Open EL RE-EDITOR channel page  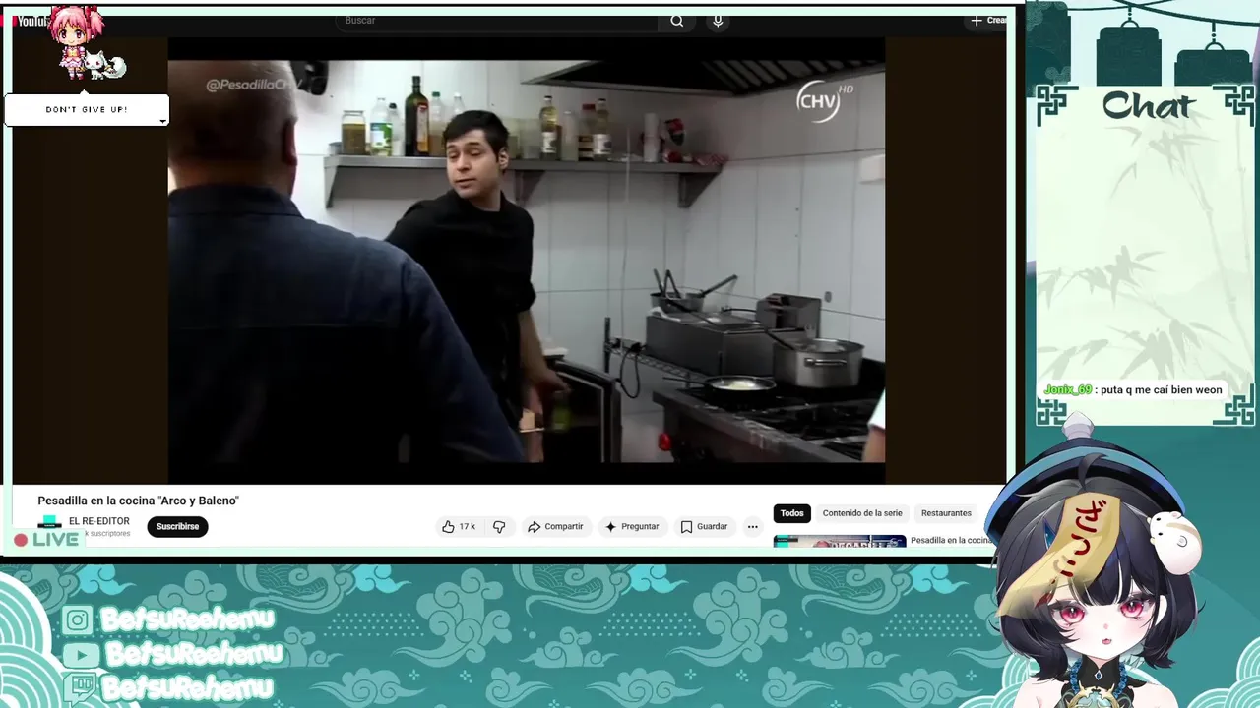tap(98, 521)
